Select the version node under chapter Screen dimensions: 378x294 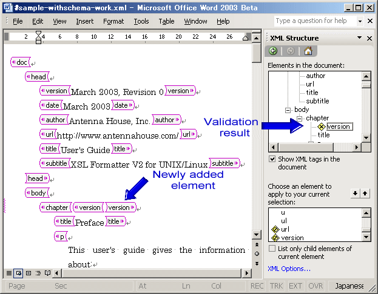(x=339, y=126)
